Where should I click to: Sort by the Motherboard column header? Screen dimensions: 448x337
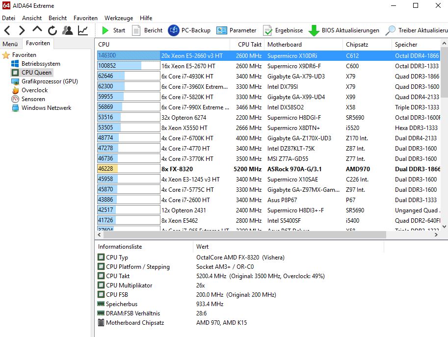click(x=303, y=45)
